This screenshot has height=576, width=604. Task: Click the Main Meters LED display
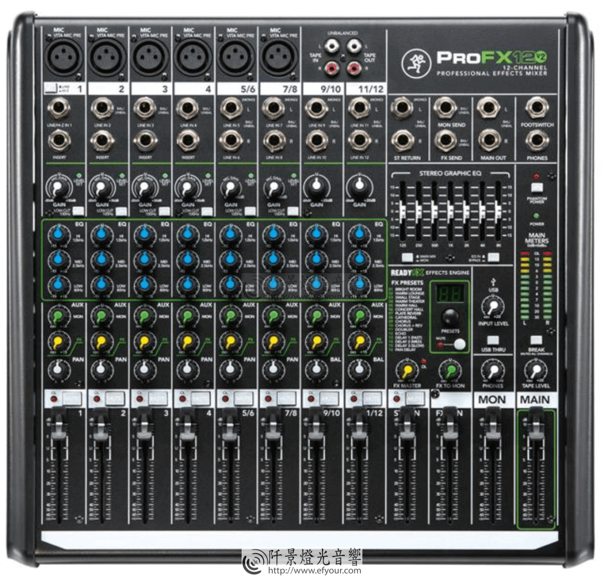[536, 285]
